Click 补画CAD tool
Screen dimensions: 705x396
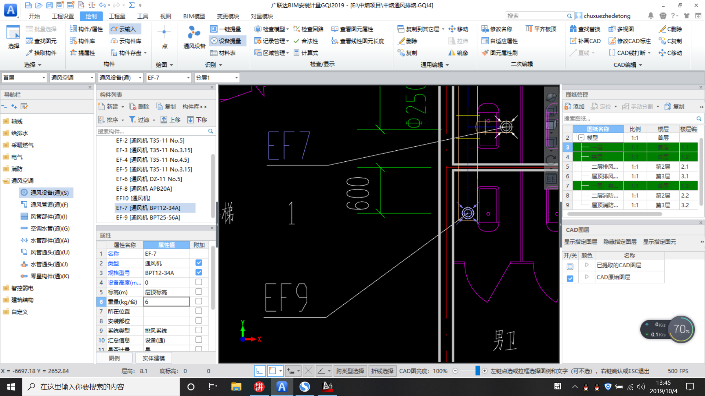tap(585, 41)
